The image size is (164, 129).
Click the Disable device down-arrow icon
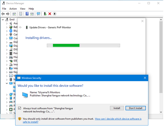tap(55, 14)
